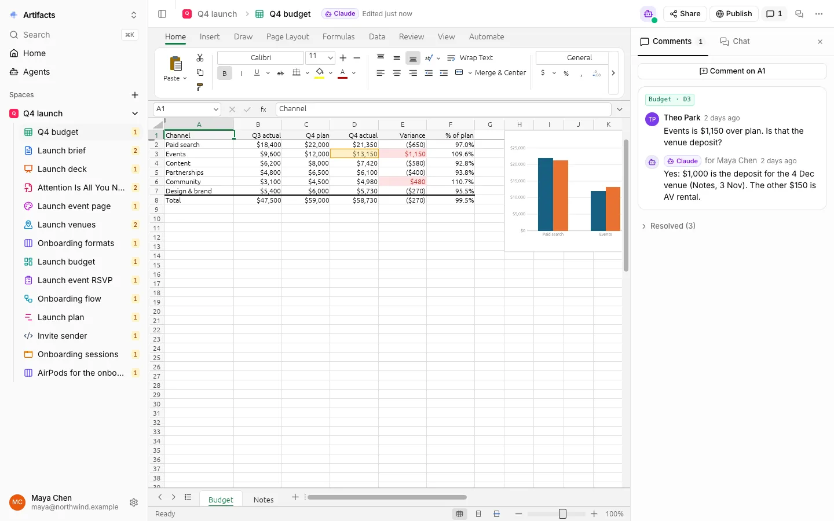Viewport: 834px width, 521px height.
Task: Switch to the Notes sheet tab
Action: tap(264, 500)
